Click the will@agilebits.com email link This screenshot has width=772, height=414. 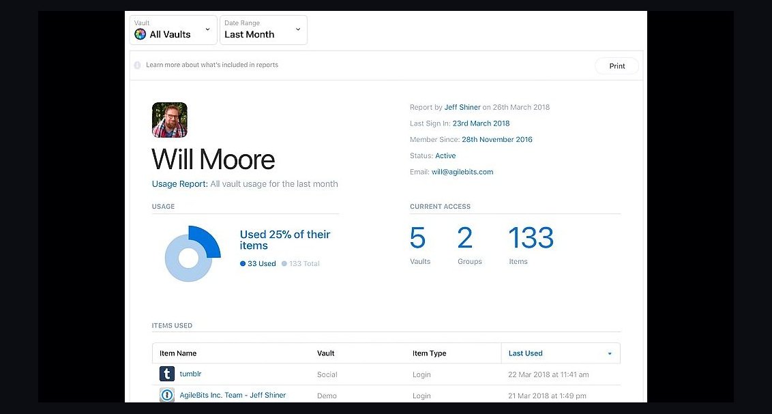[462, 172]
